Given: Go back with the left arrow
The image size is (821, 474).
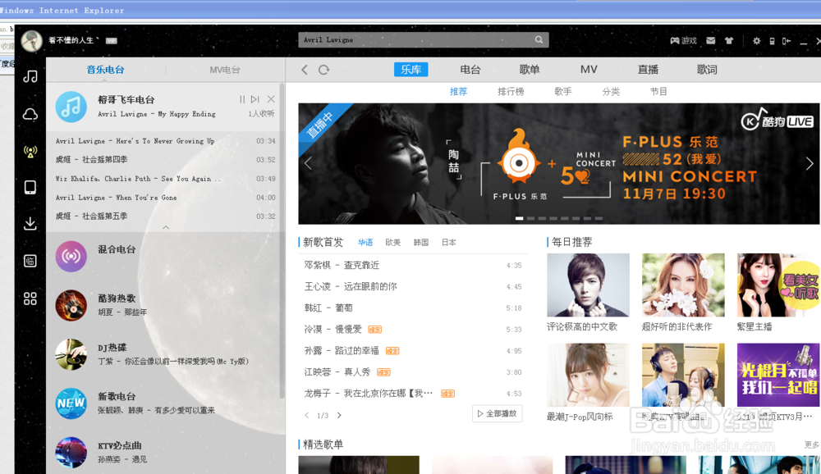Looking at the screenshot, I should (x=305, y=70).
